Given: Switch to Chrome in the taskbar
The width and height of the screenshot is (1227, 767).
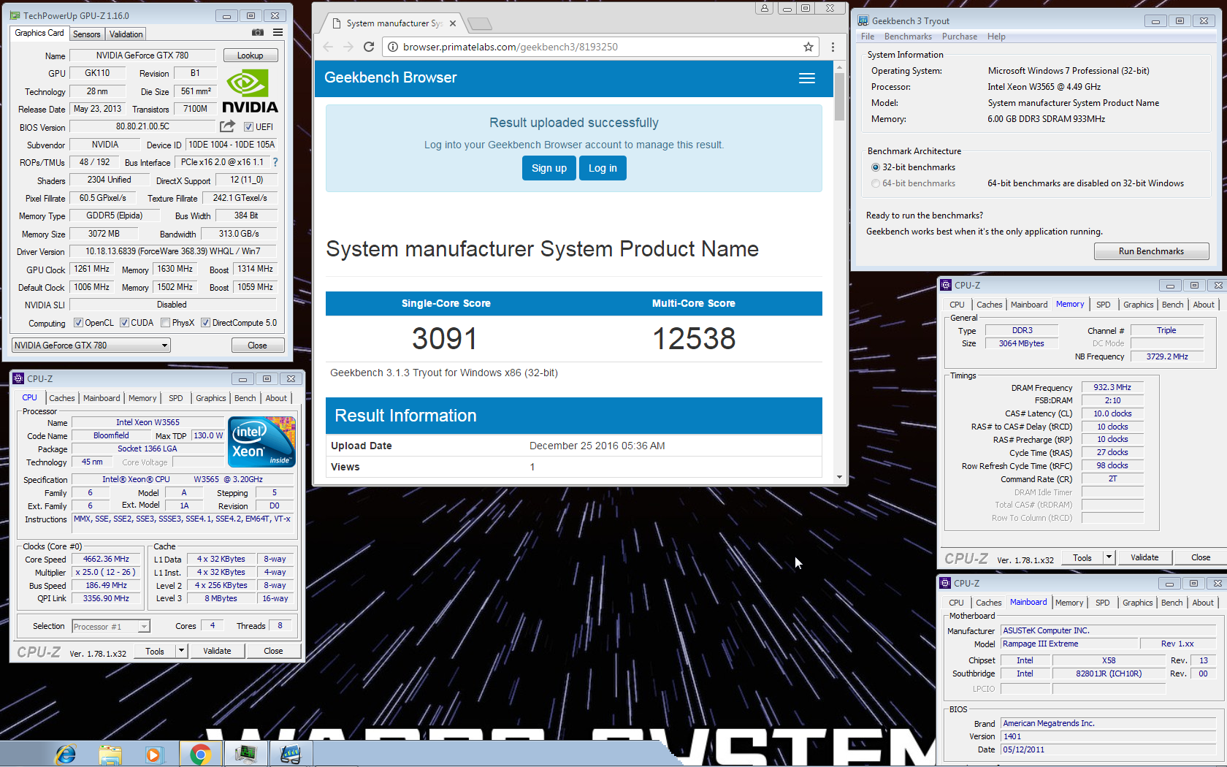Looking at the screenshot, I should coord(200,754).
